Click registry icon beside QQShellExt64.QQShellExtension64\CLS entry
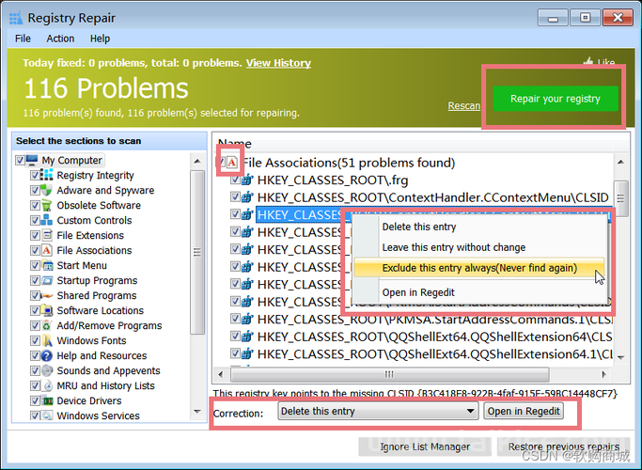 [247, 337]
